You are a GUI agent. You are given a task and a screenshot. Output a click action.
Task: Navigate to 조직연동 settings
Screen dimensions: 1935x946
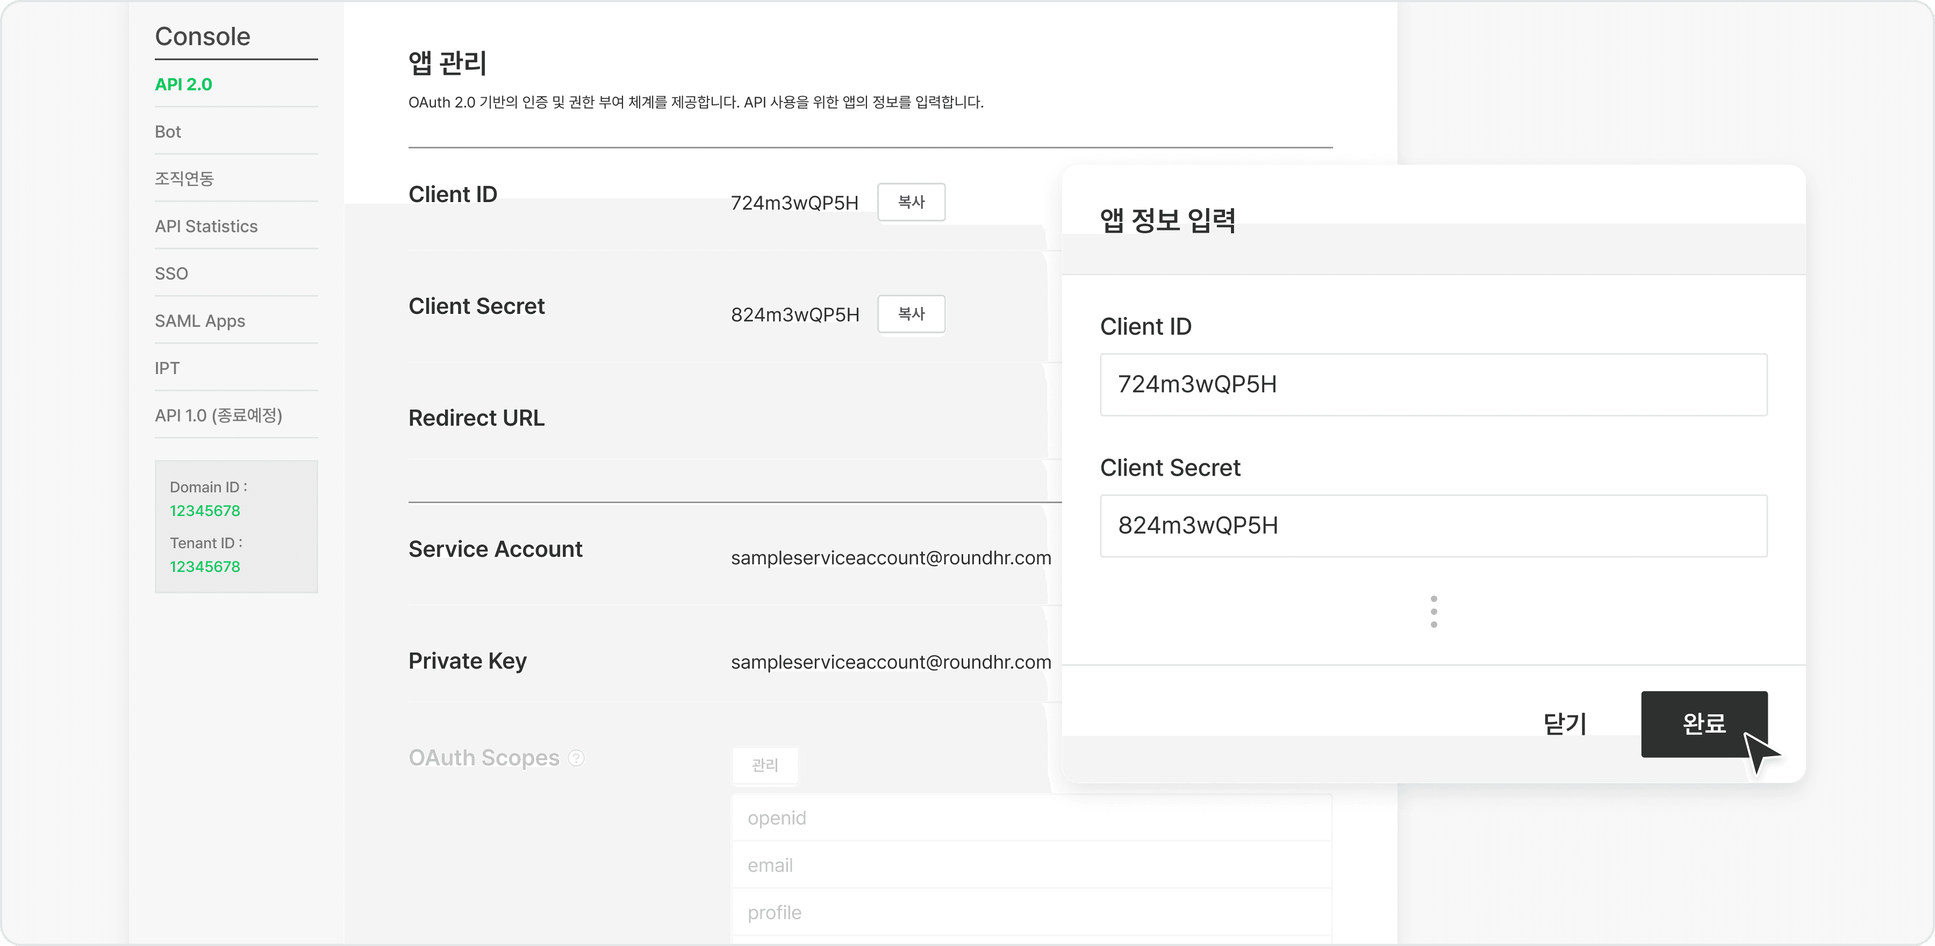tap(185, 178)
